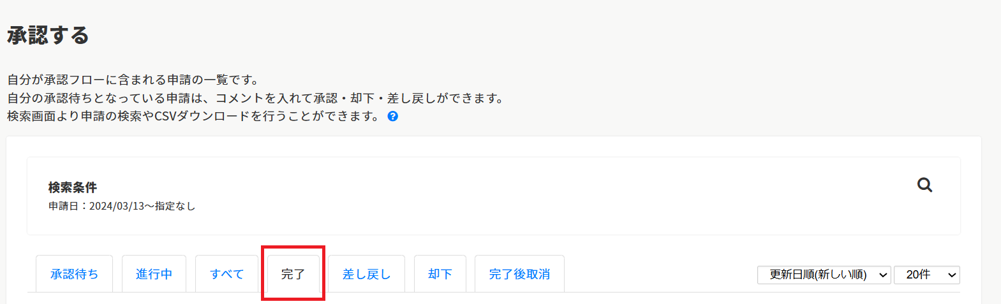Click the 自分が承認フローに含まれる description line
This screenshot has height=304, width=1001.
(133, 80)
